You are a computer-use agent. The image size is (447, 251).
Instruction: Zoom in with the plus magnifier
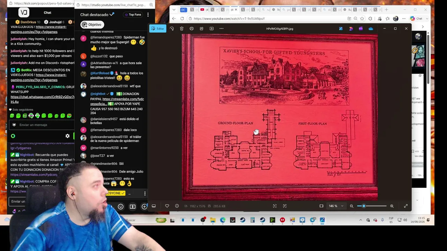(392, 206)
